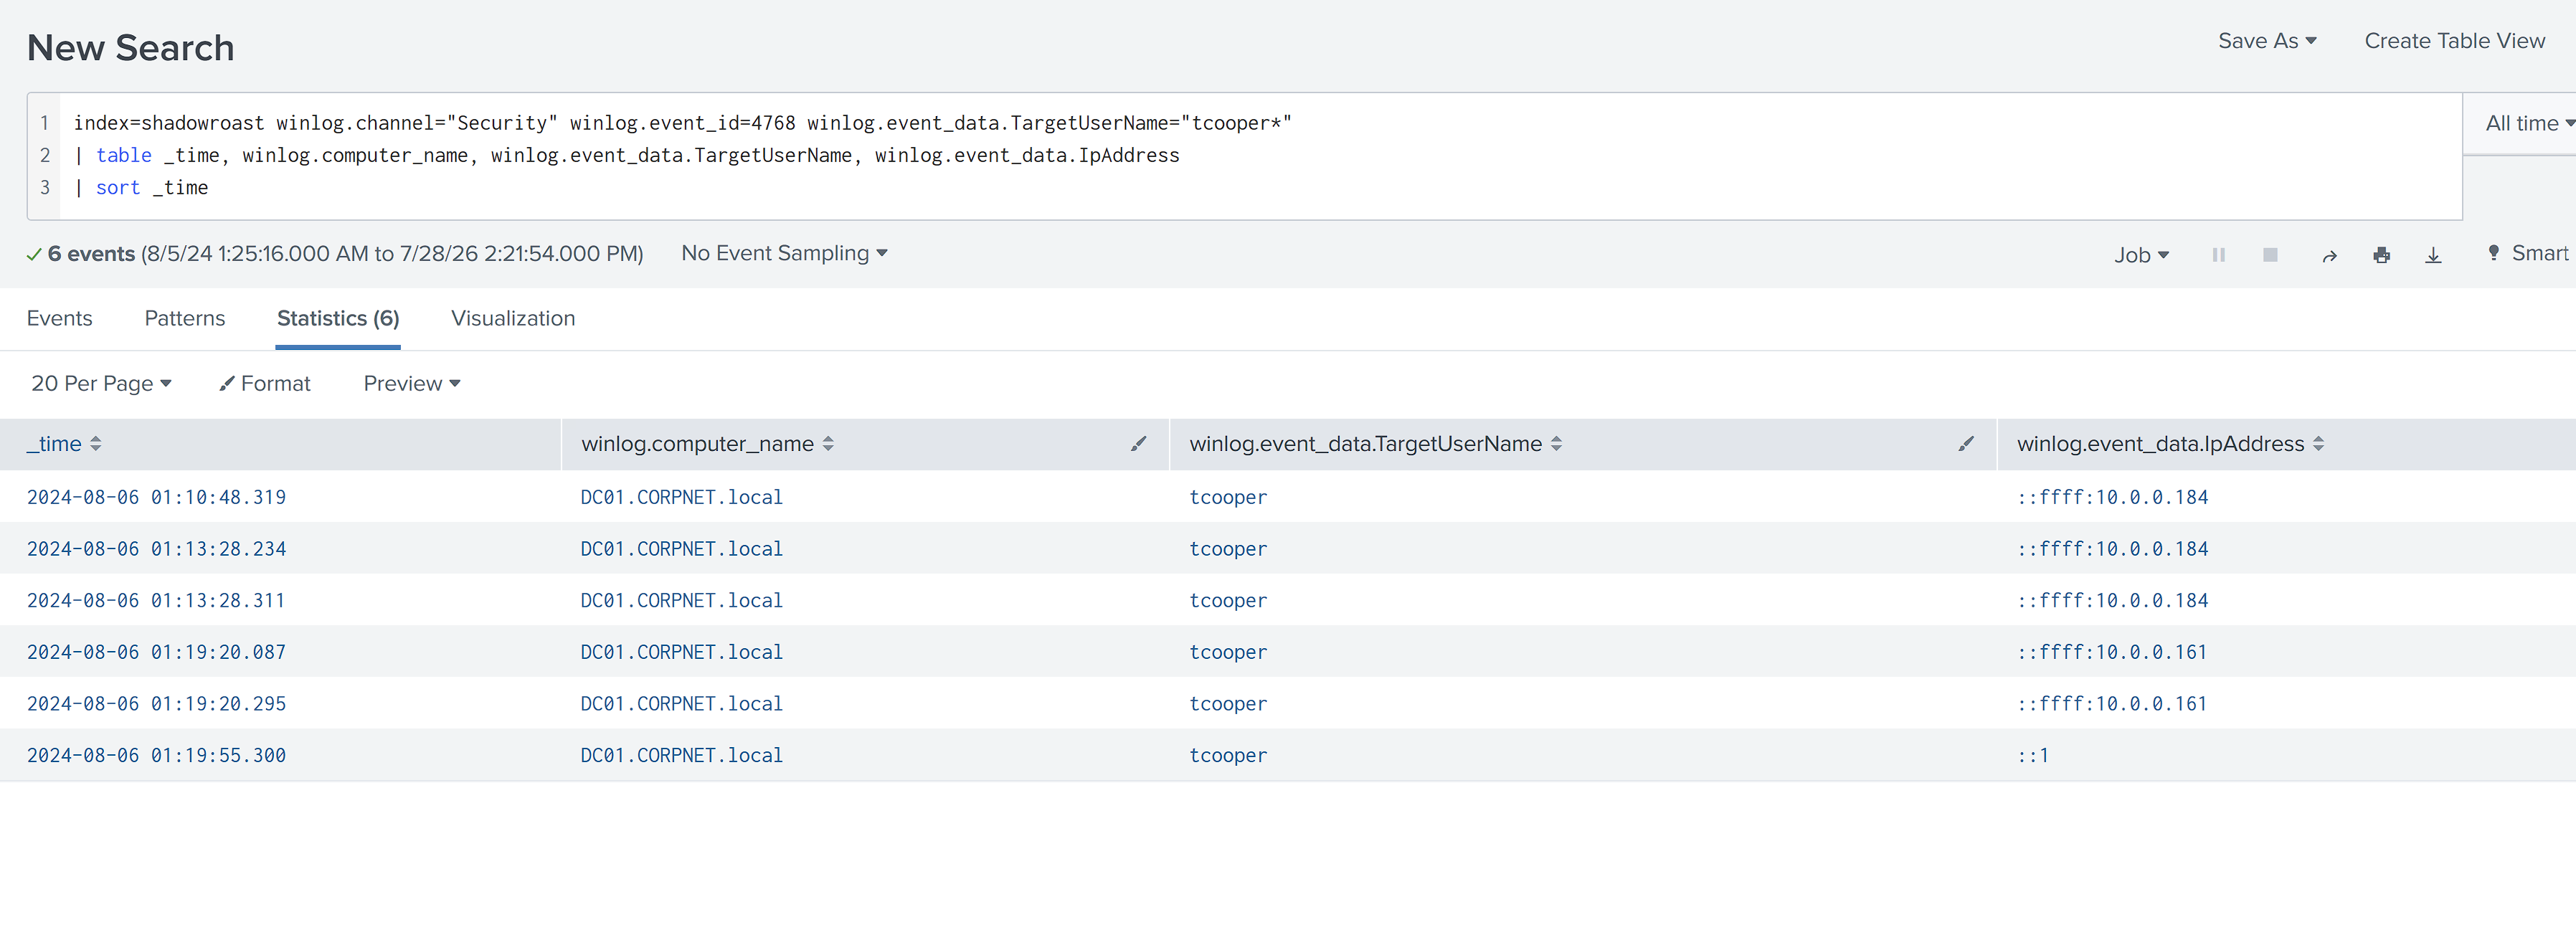Open the Visualization tab
Image resolution: width=2576 pixels, height=950 pixels.
pyautogui.click(x=513, y=318)
